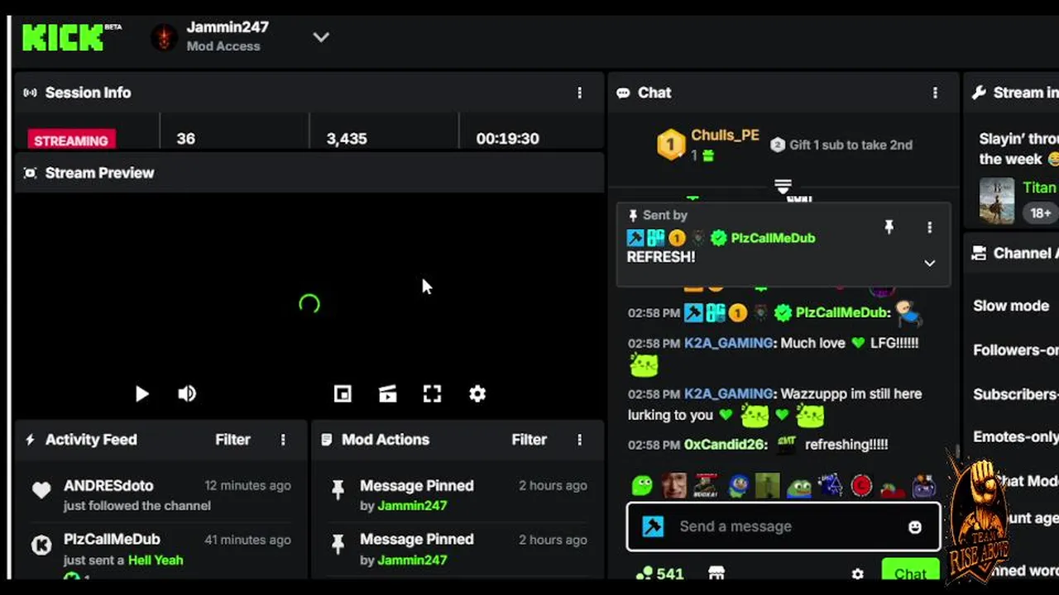Open the Activity Feed Filter
Screen dimensions: 1059x595
tap(232, 440)
